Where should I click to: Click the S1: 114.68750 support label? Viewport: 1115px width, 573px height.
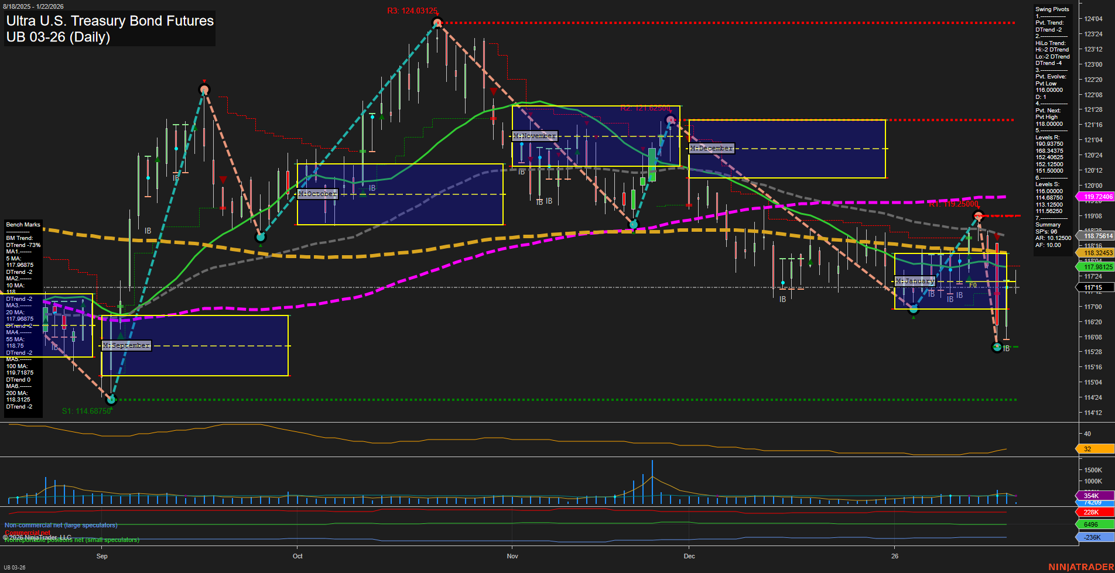tap(86, 411)
